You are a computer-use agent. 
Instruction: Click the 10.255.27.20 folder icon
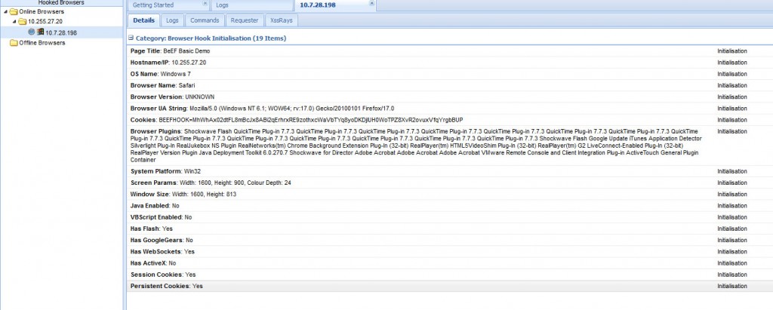[x=22, y=22]
